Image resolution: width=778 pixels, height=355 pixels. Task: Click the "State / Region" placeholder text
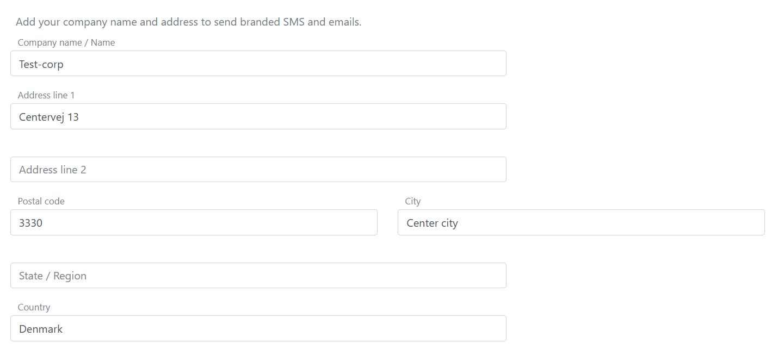[x=53, y=276]
